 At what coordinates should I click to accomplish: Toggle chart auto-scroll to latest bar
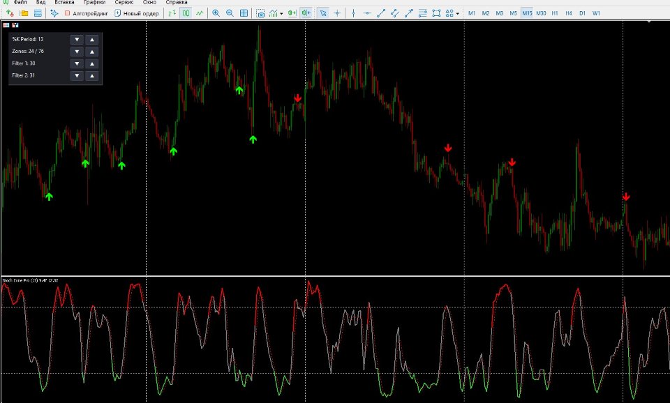pyautogui.click(x=292, y=13)
